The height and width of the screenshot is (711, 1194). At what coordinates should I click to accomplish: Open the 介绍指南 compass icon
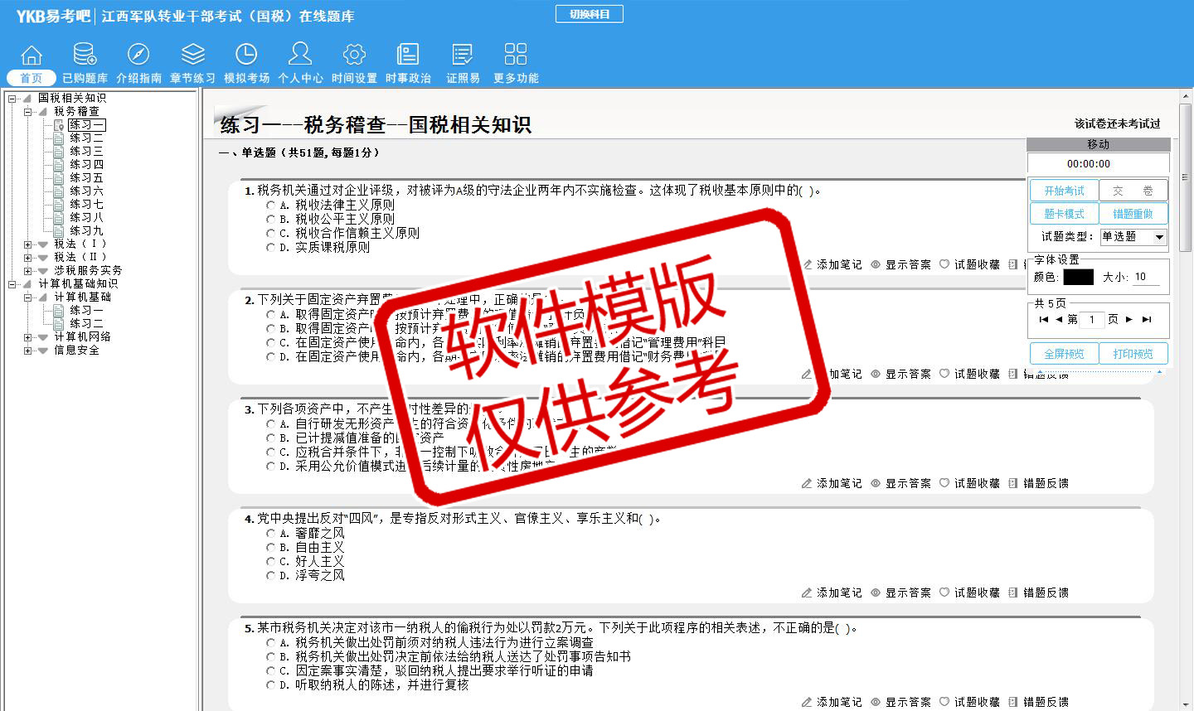click(x=138, y=55)
